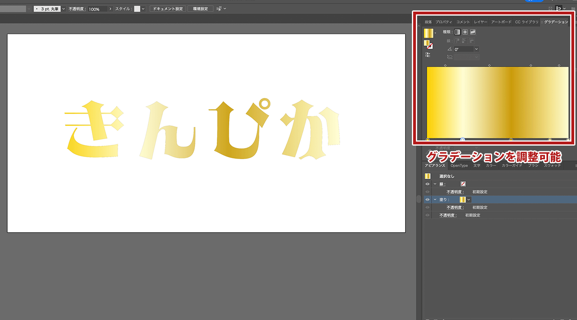Select the radial gradient type icon
The height and width of the screenshot is (320, 577).
click(x=465, y=32)
